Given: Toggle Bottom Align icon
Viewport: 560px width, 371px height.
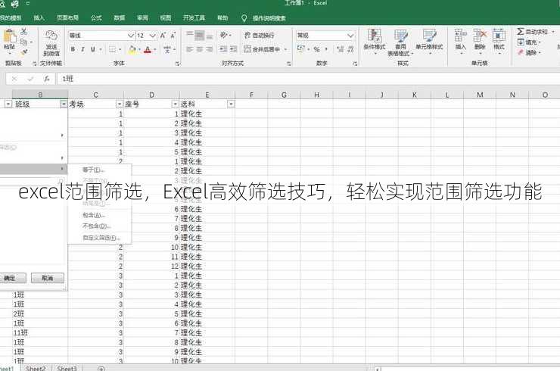Looking at the screenshot, I should click(210, 35).
